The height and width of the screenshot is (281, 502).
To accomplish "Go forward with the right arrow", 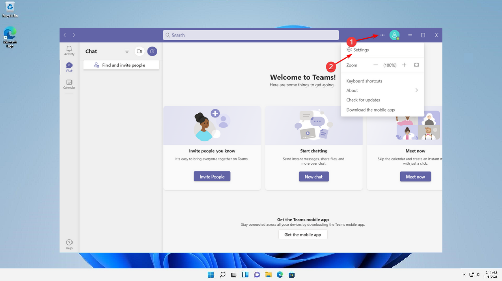I will (x=74, y=35).
